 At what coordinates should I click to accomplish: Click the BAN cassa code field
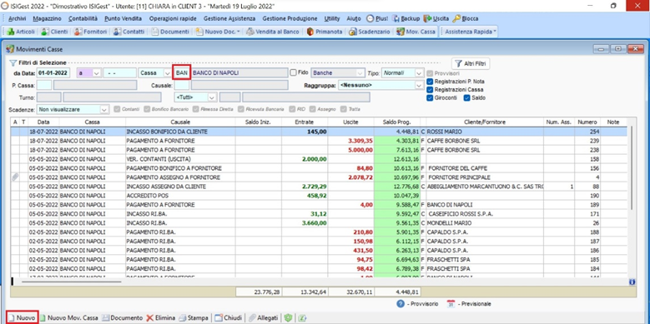(182, 72)
